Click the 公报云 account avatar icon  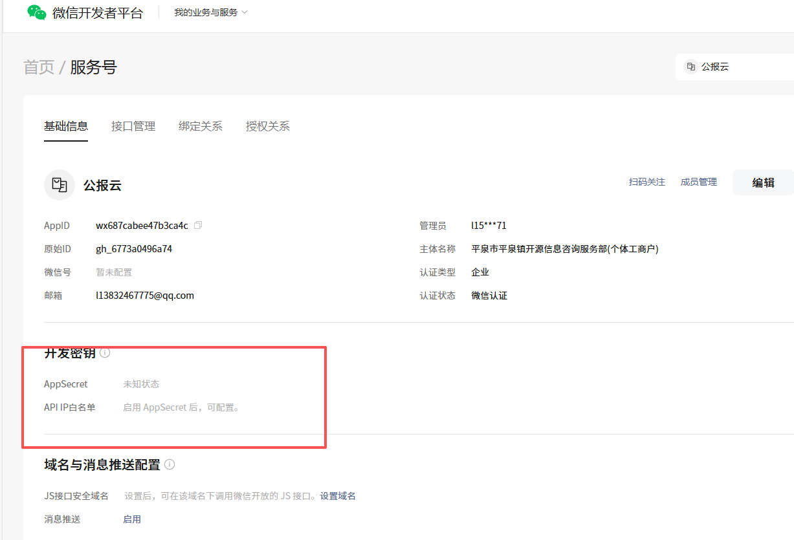pyautogui.click(x=60, y=185)
